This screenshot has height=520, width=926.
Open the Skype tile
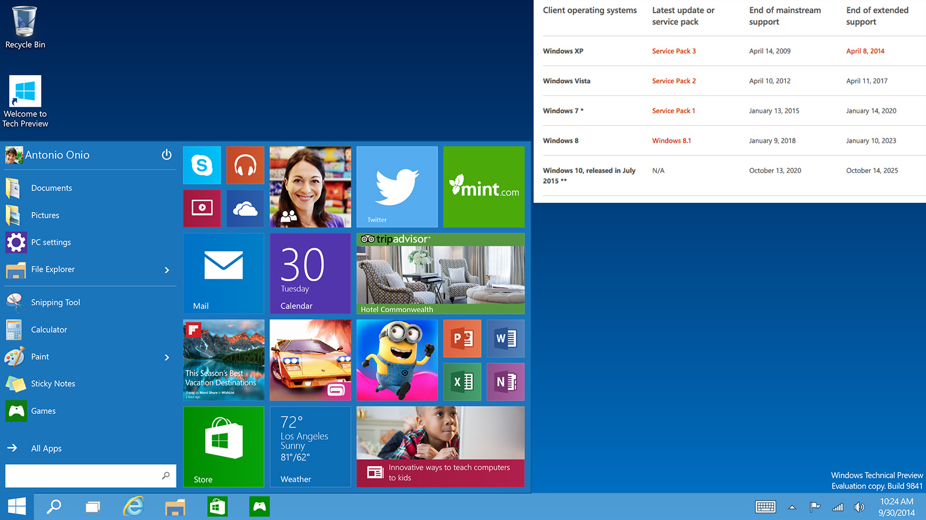(202, 165)
